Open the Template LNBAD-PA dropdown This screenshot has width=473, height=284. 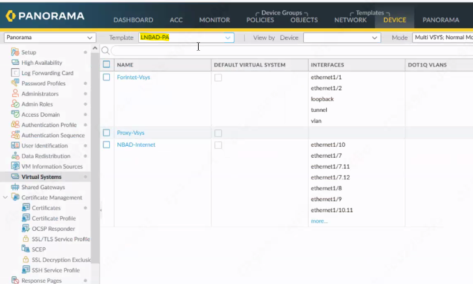pos(186,37)
